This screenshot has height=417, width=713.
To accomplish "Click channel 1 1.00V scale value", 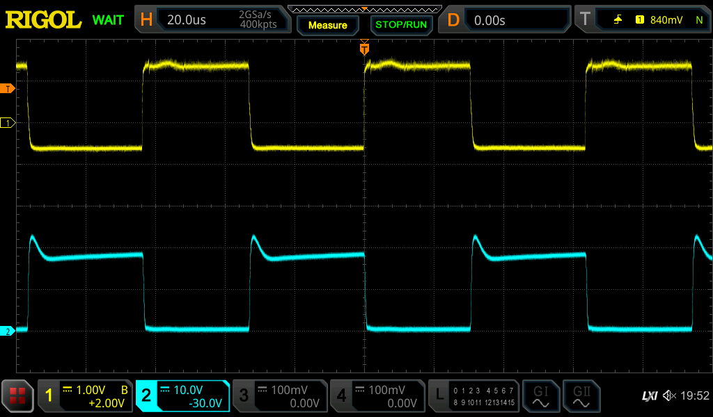I will 91,390.
